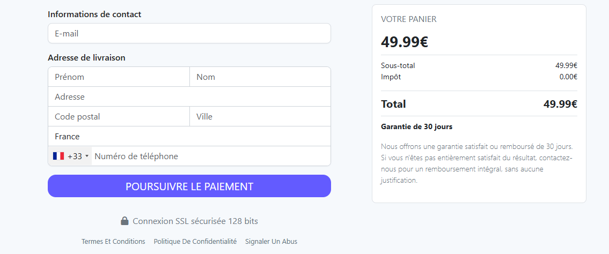Open the France country selector
The width and height of the screenshot is (609, 254).
coord(189,137)
